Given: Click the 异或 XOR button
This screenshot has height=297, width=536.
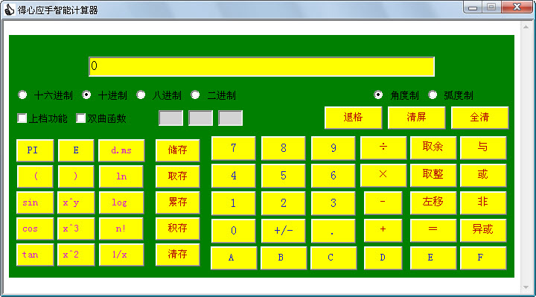Looking at the screenshot, I should click(x=483, y=230).
